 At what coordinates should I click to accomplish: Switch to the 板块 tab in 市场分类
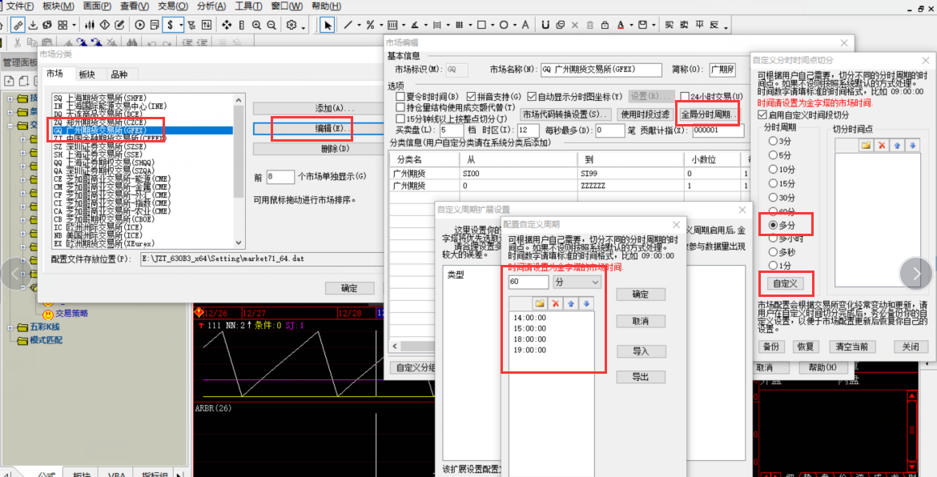pyautogui.click(x=86, y=74)
